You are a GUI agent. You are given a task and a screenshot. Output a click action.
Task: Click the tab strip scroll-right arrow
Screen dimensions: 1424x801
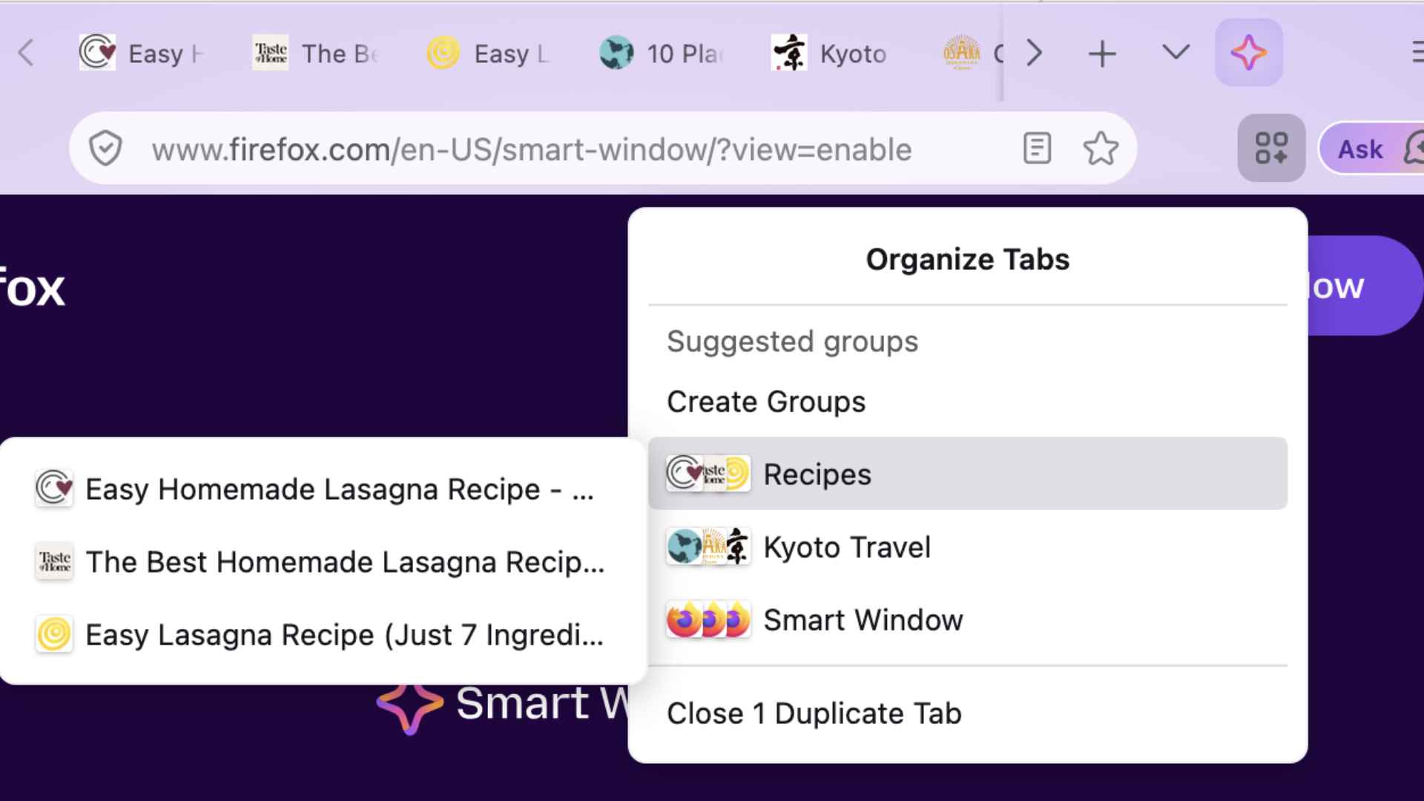coord(1035,53)
